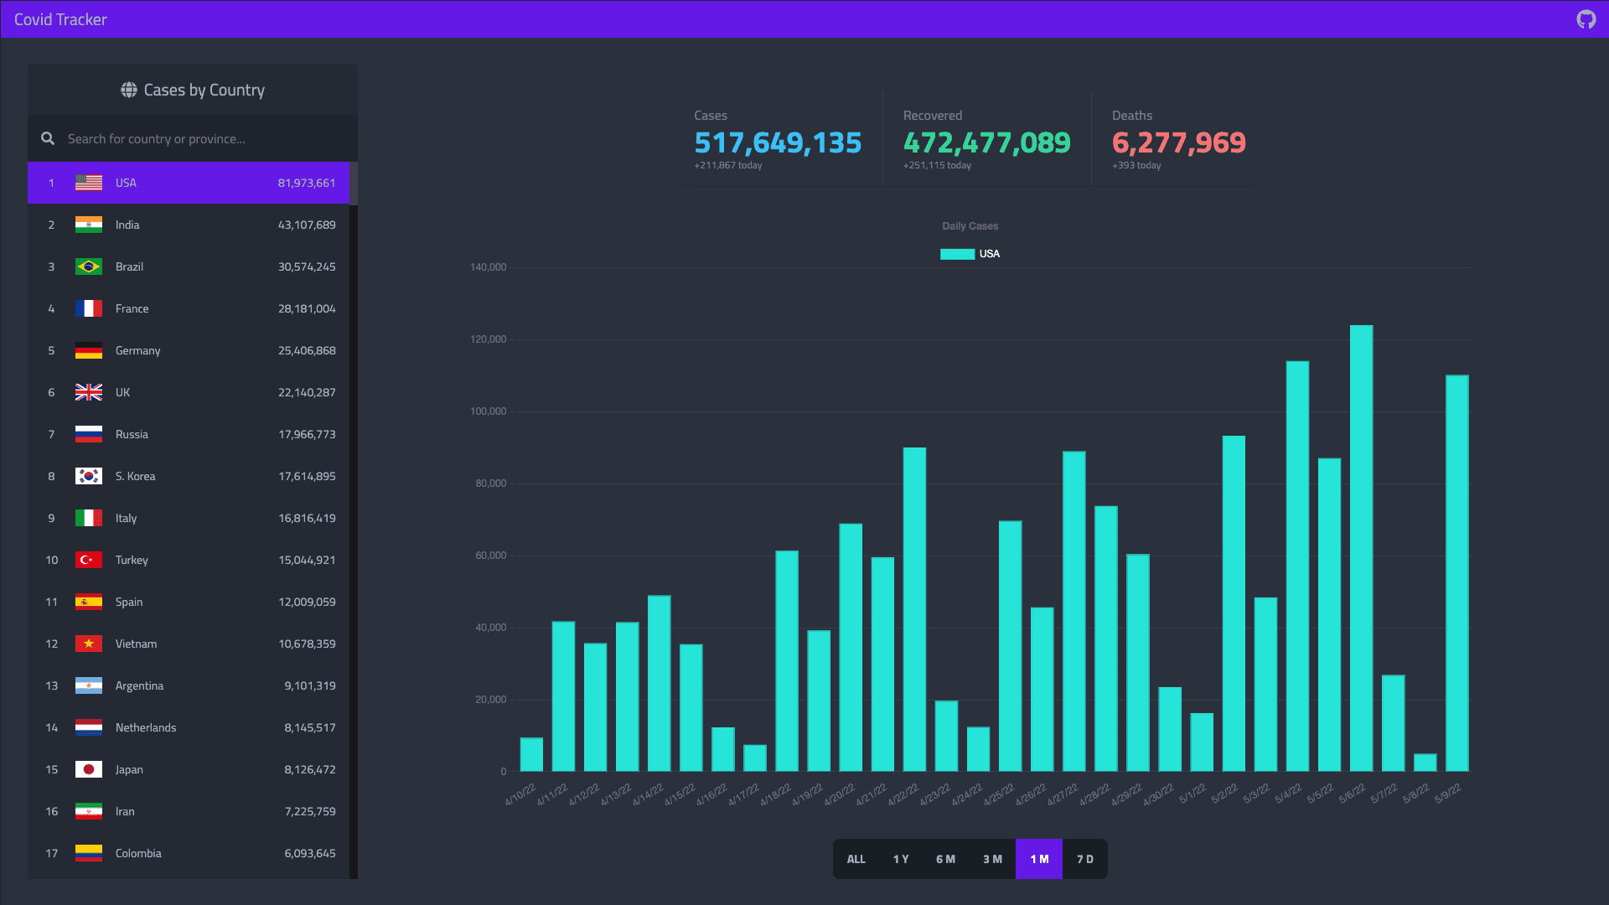This screenshot has height=905, width=1609.
Task: Click the USA case count 81,973,661
Action: [x=307, y=183]
